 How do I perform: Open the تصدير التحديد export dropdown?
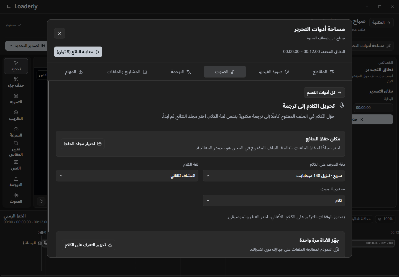click(26, 46)
